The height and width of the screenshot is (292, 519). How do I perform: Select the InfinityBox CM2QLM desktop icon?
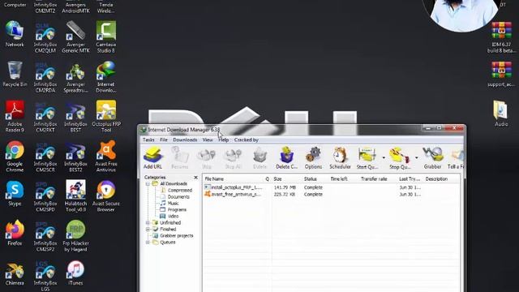(x=45, y=36)
